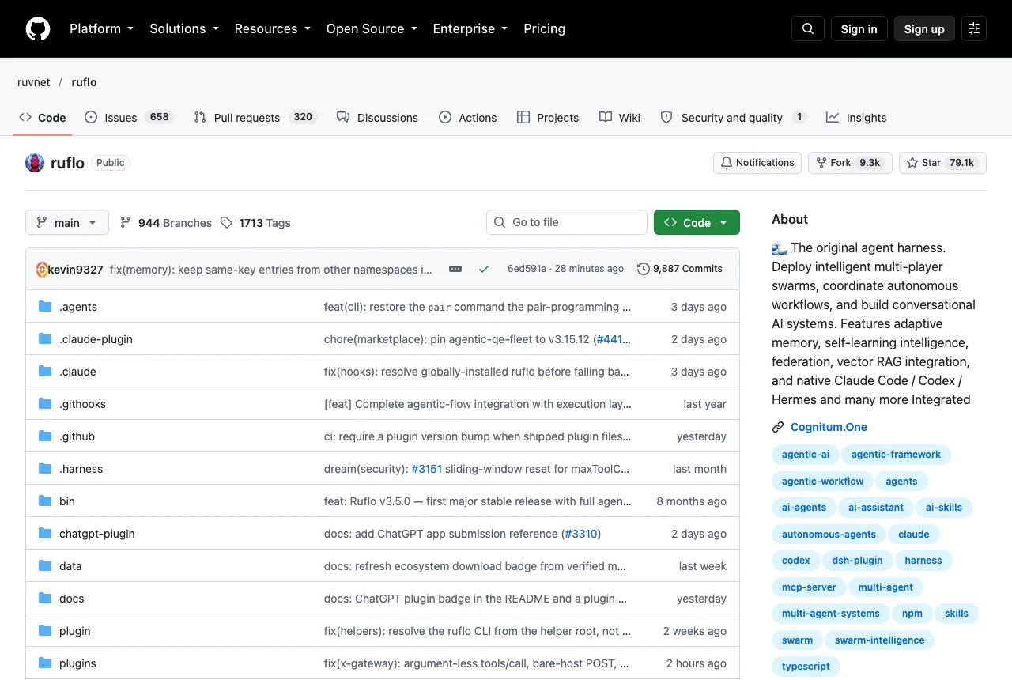1012x680 pixels.
Task: Click the Sign up button
Action: [924, 28]
